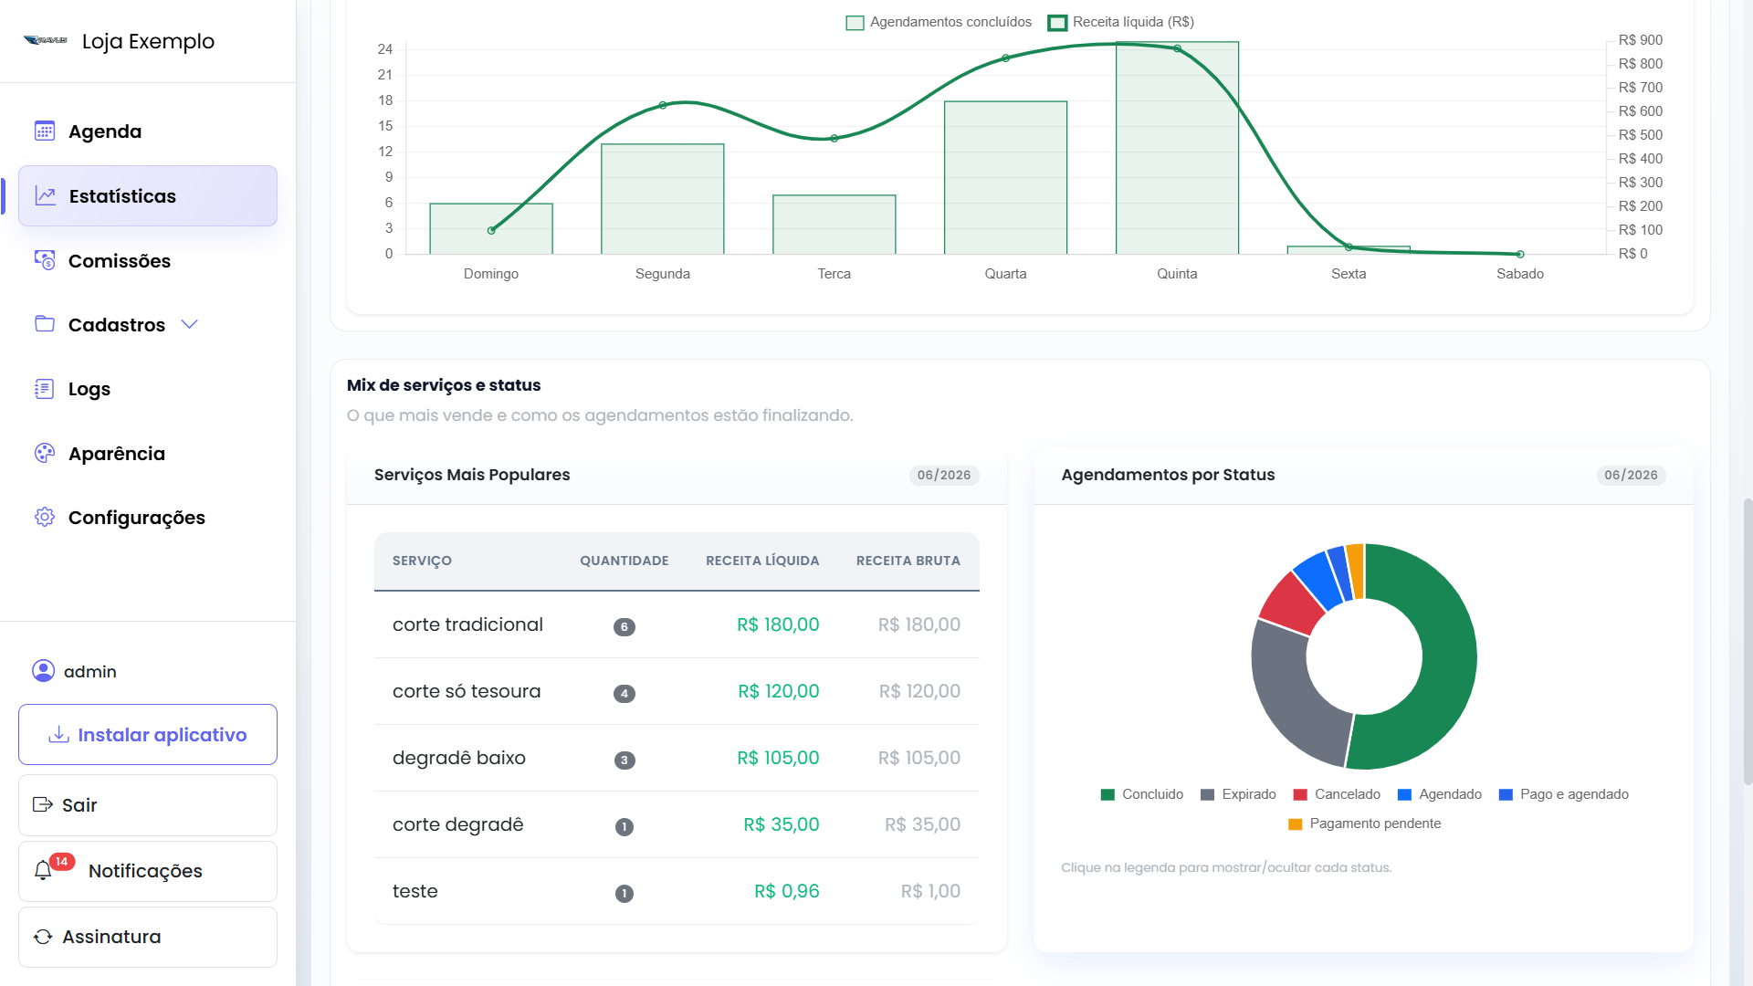Click the Assinatura refresh icon
This screenshot has height=986, width=1753.
point(43,937)
